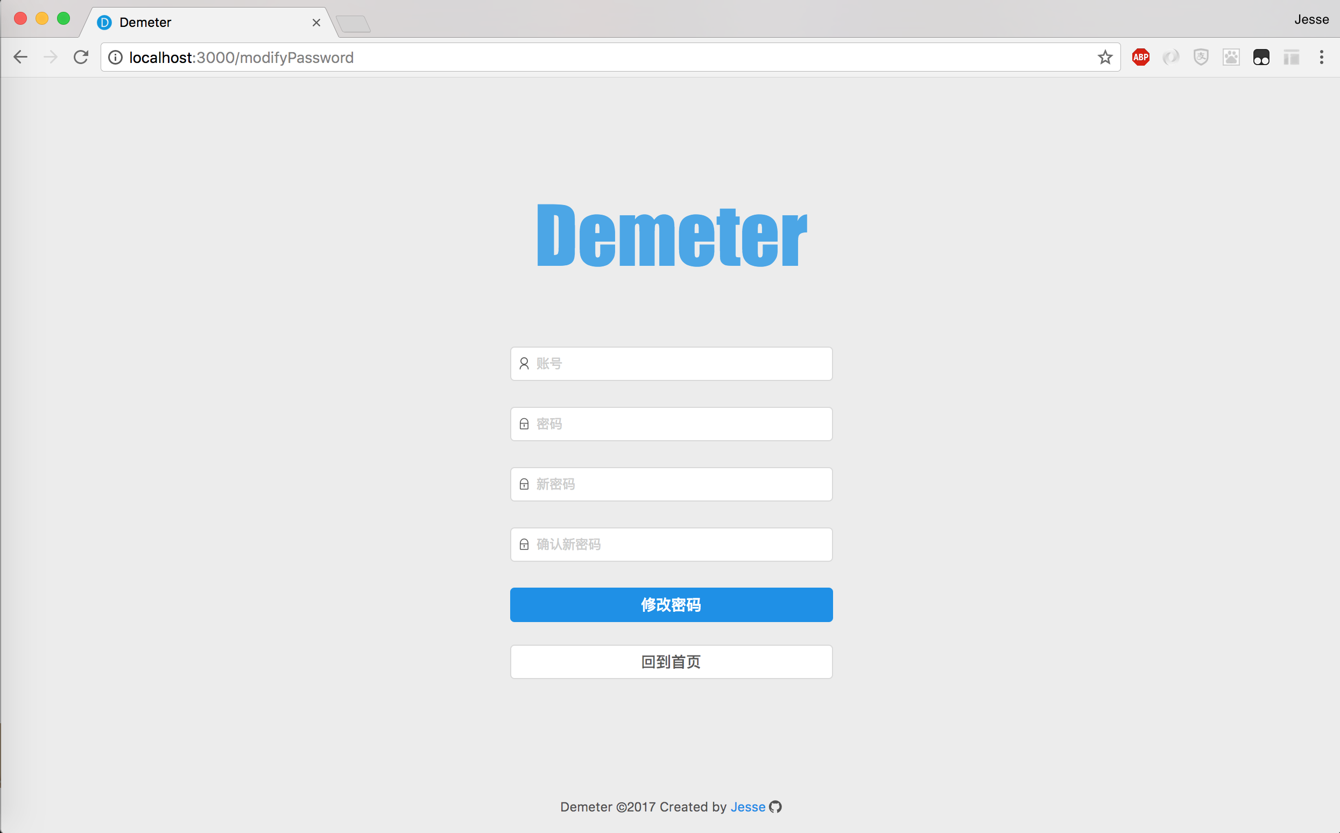
Task: Open the Jesse link in the footer
Action: [747, 807]
